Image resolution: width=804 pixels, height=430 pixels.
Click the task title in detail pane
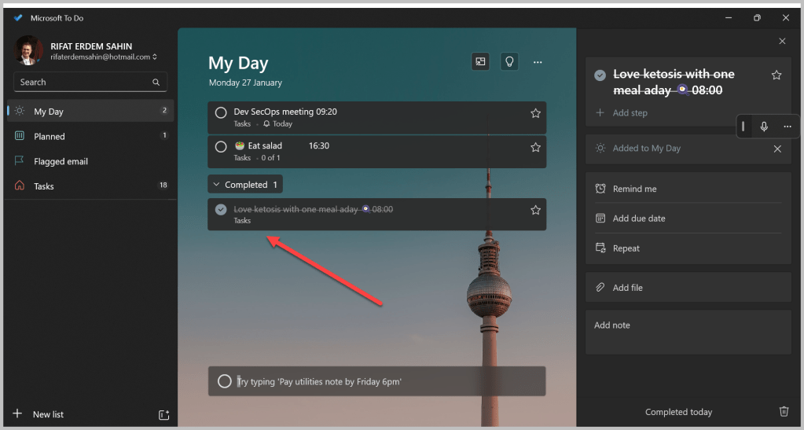point(674,82)
